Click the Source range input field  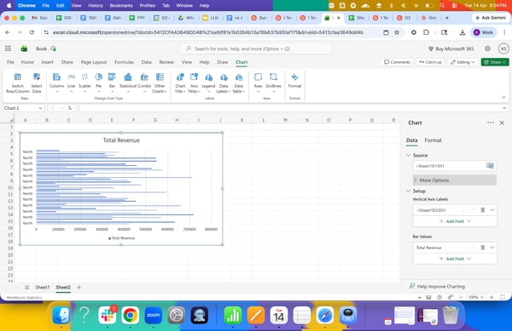coord(450,166)
